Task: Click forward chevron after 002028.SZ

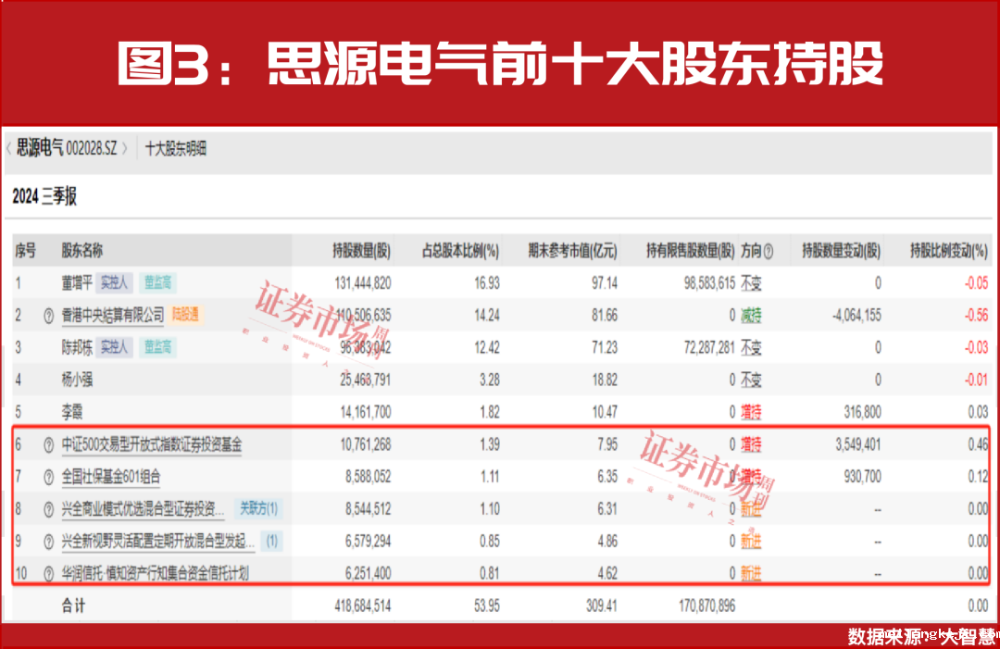Action: [x=125, y=149]
